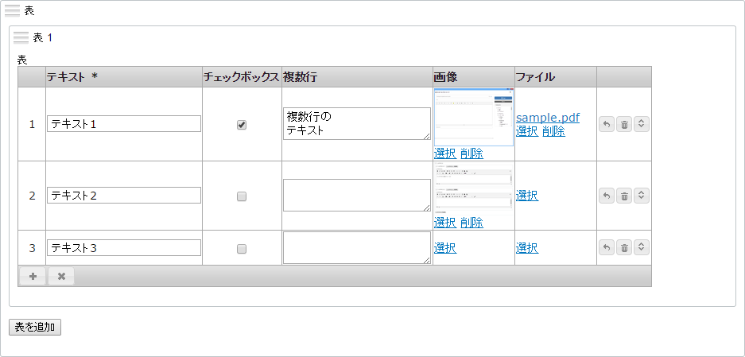Screen dimensions: 745x357
Task: Add a row with the plus button
Action: pos(33,276)
